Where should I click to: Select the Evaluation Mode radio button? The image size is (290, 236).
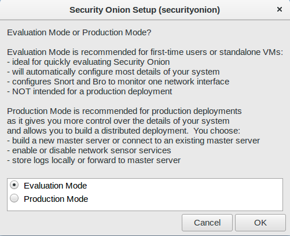tap(14, 185)
